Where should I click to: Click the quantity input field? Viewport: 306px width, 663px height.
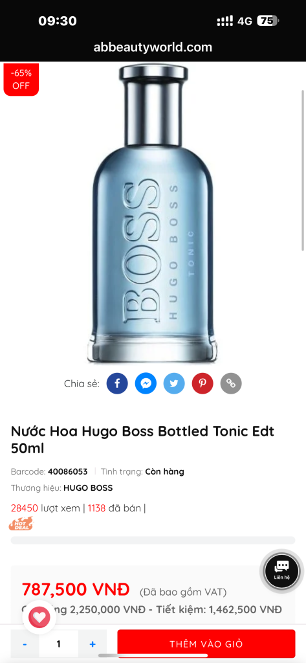tap(59, 644)
